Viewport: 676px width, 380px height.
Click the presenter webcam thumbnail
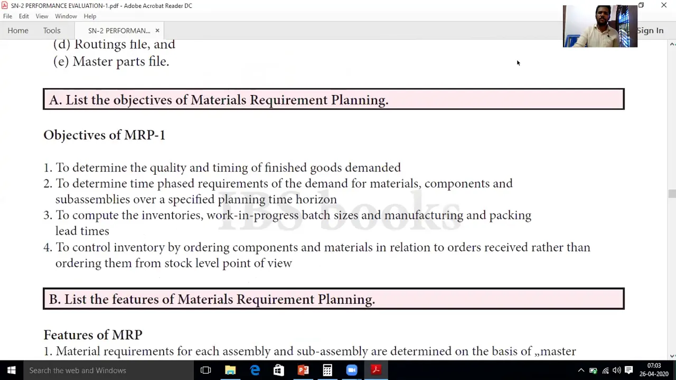click(x=600, y=26)
